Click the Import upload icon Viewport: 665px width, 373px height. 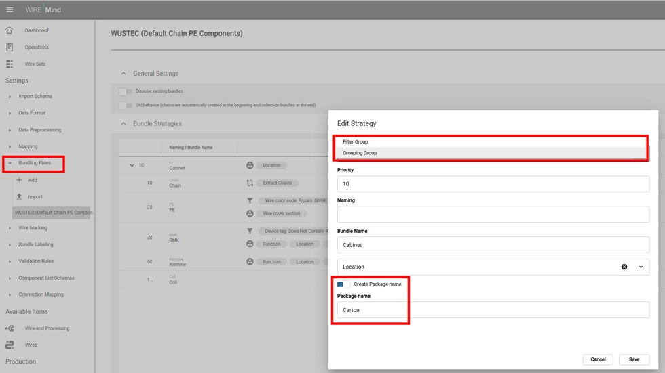click(x=19, y=197)
